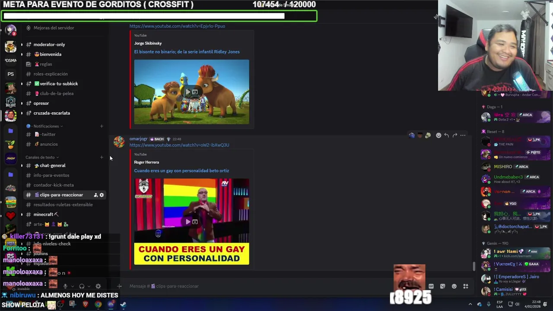Click the chat scrollbar thumb

474,267
